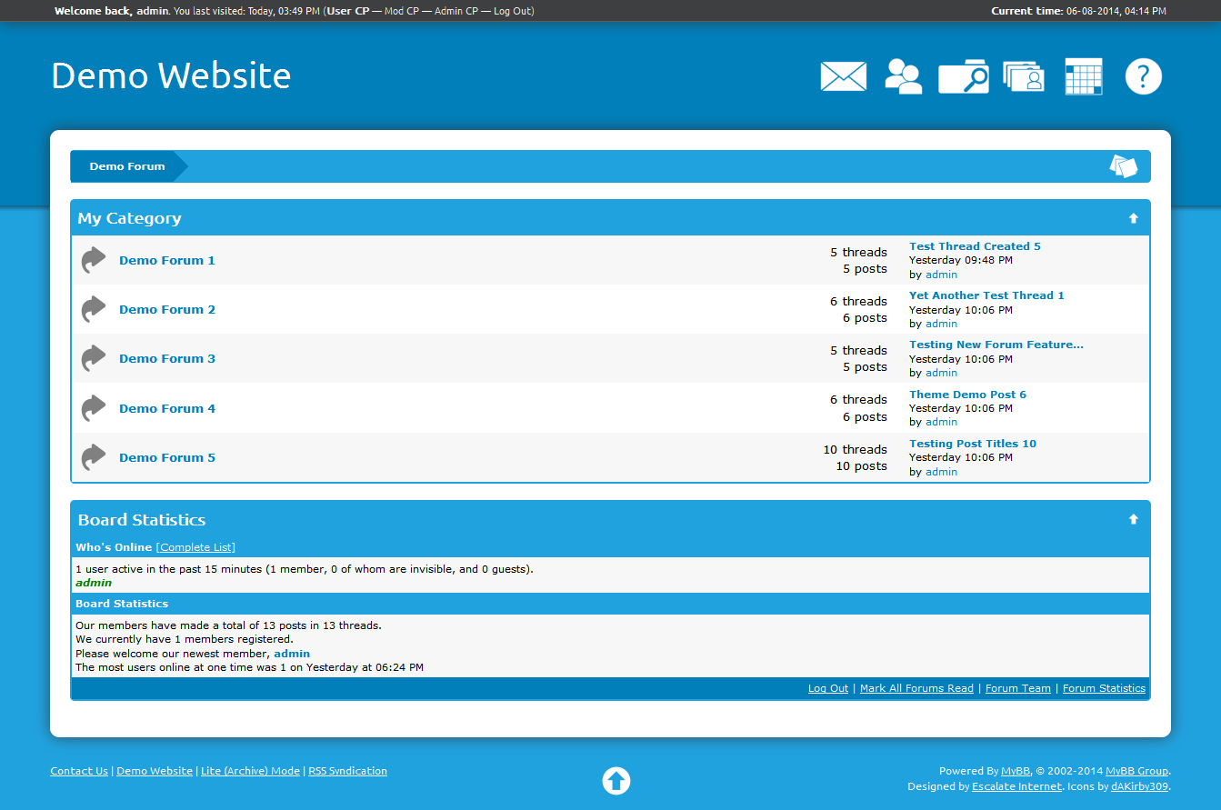Open thread 'Yet Another Test Thread 1'
Viewport: 1221px width, 810px height.
click(x=986, y=295)
